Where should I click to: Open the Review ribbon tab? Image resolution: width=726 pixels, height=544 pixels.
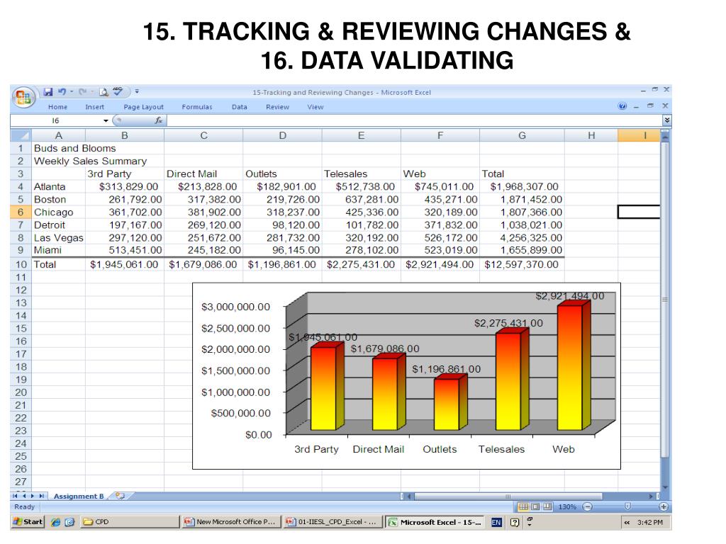coord(277,107)
